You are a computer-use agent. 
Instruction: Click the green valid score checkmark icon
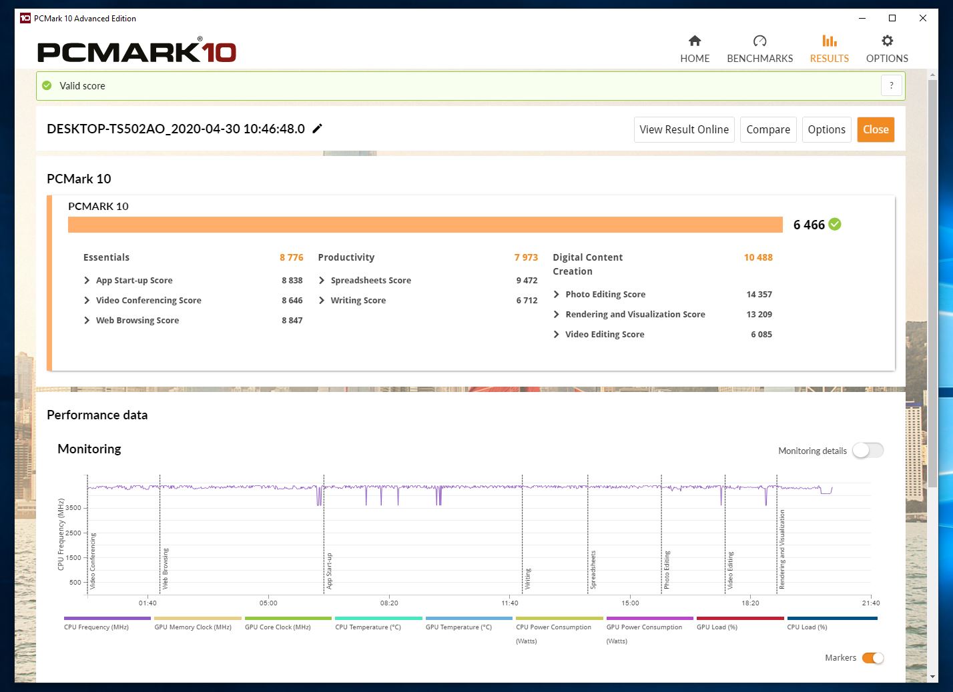tap(47, 85)
